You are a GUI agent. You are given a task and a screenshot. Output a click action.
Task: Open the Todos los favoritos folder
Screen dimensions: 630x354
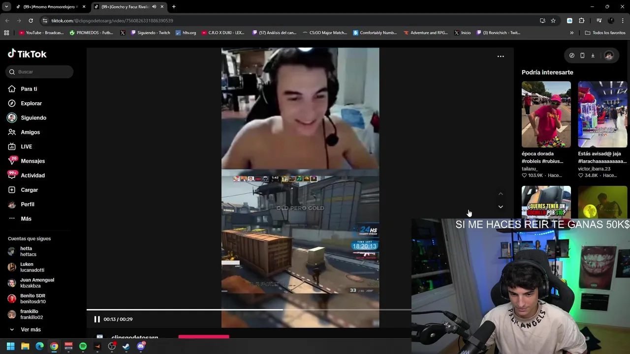point(605,33)
